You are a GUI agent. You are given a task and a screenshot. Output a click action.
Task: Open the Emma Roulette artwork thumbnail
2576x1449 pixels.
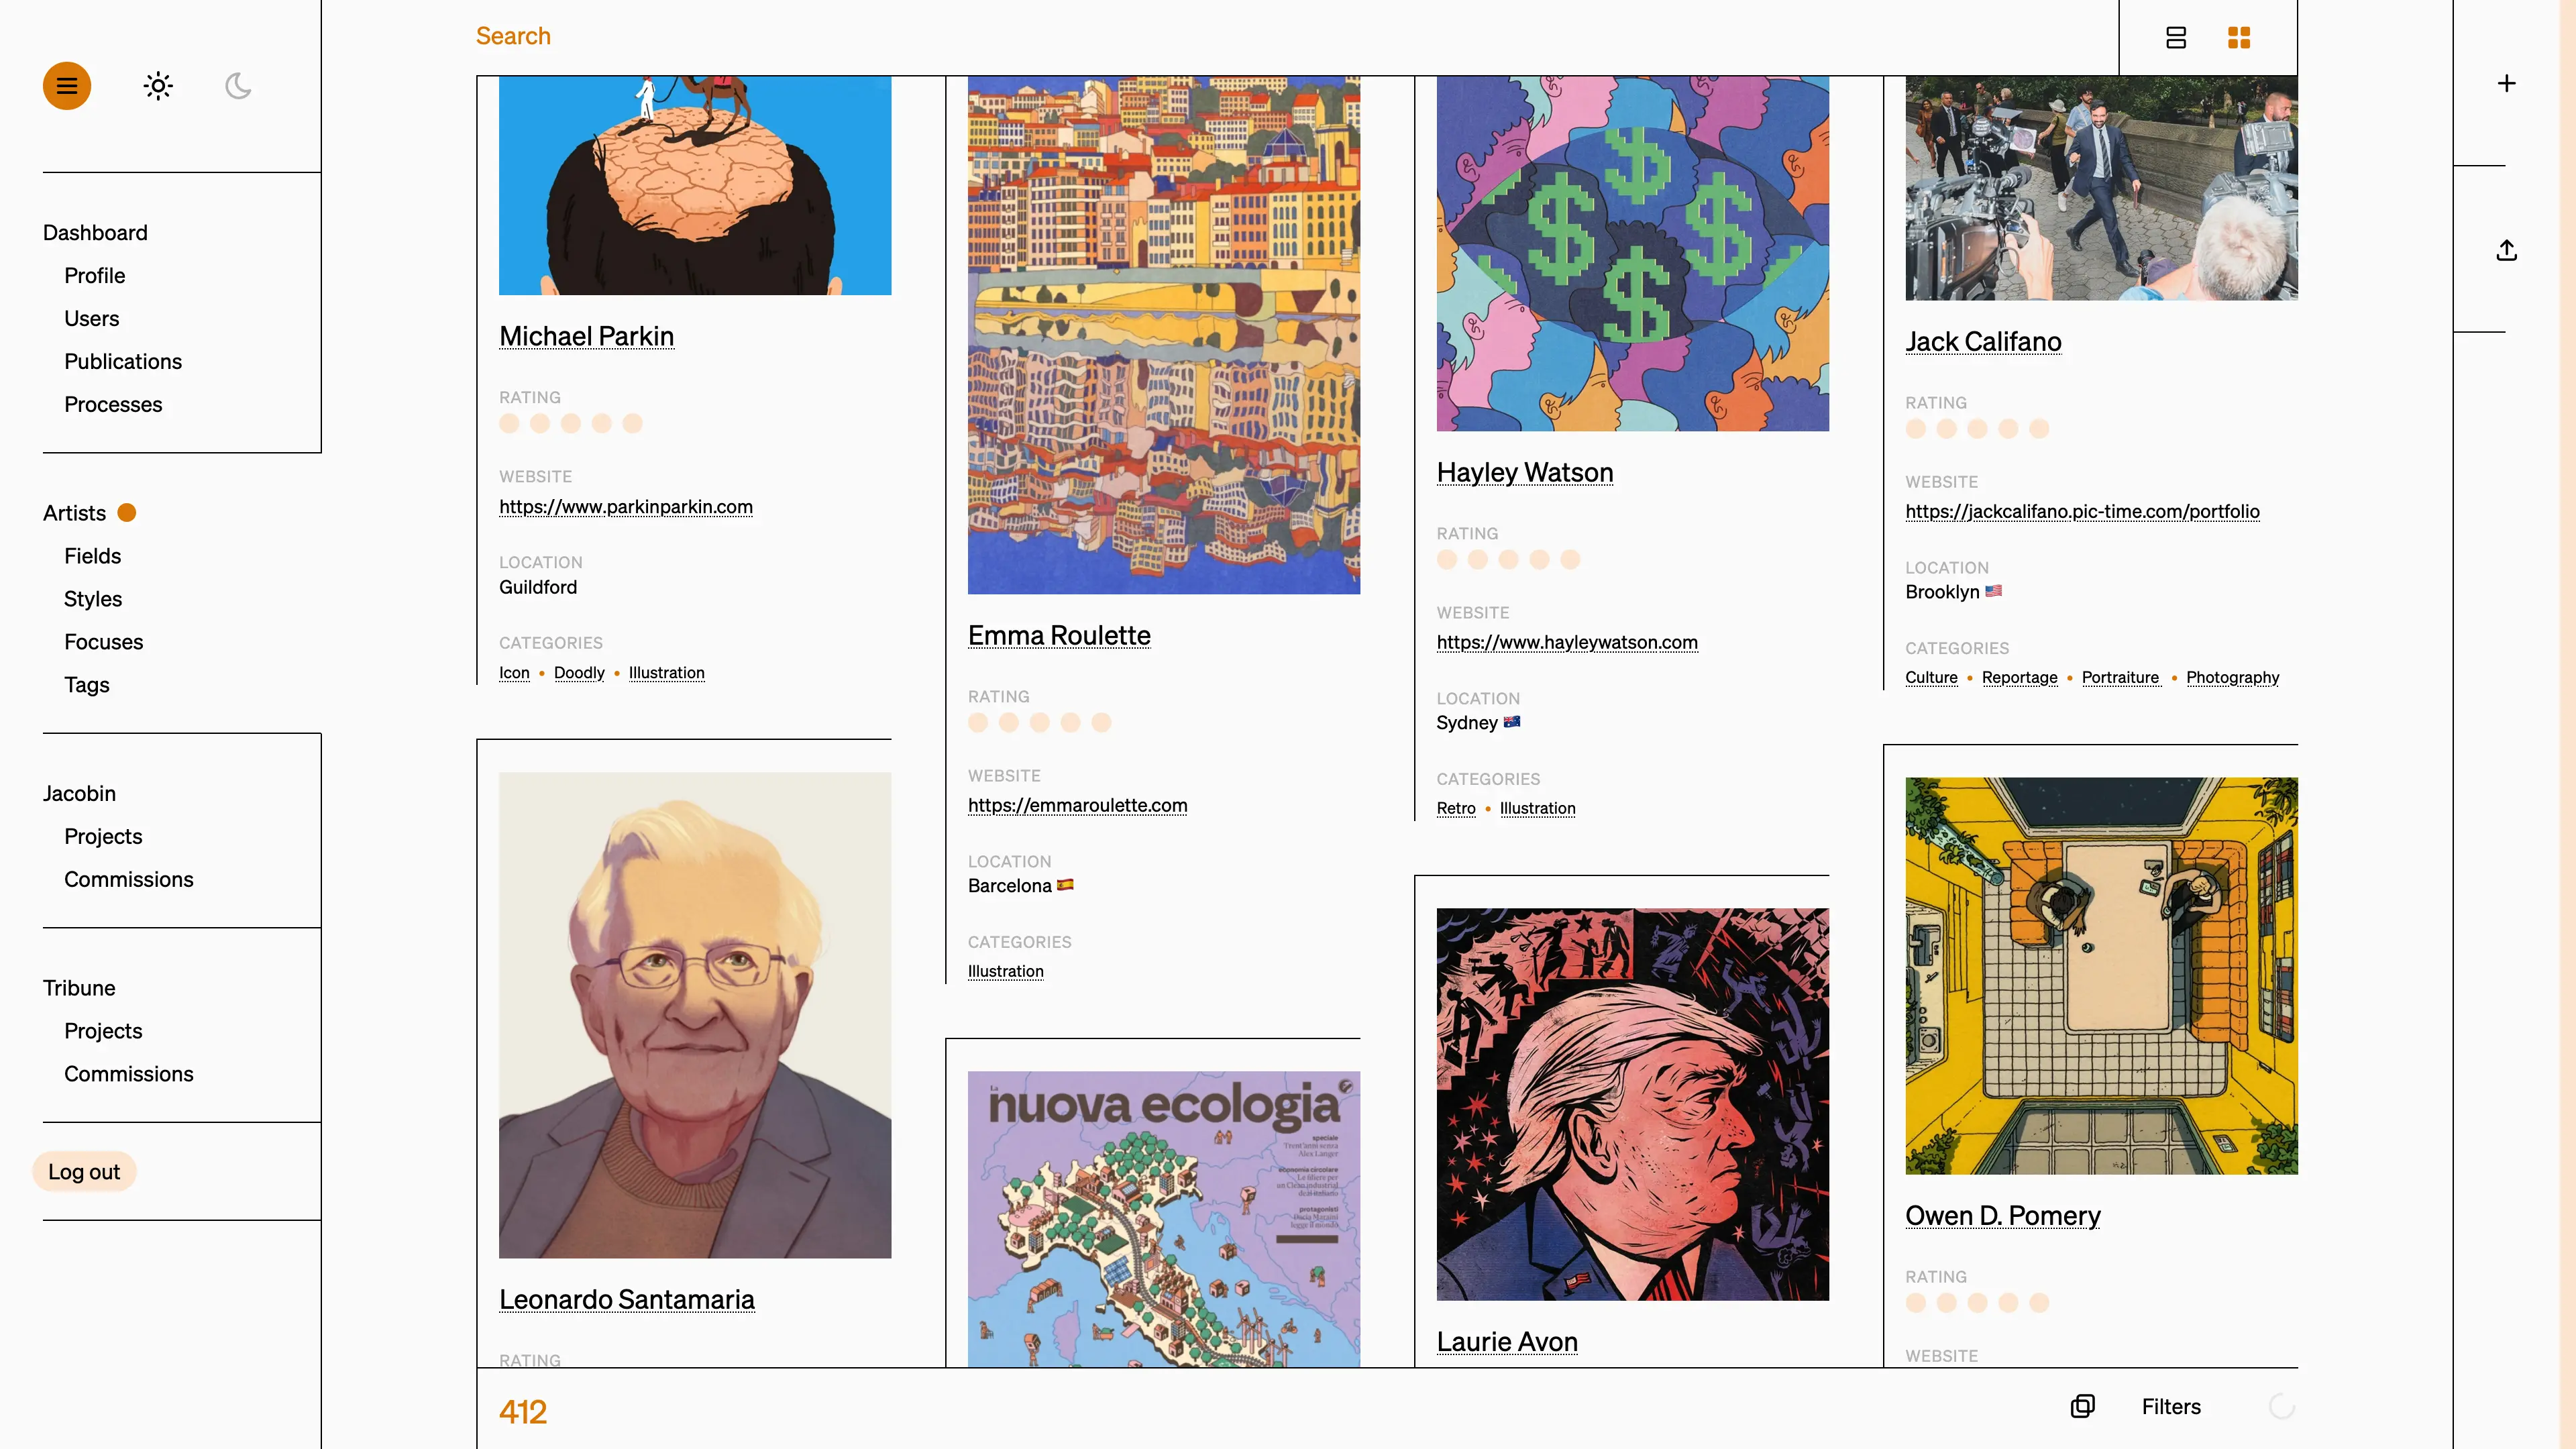click(1164, 335)
